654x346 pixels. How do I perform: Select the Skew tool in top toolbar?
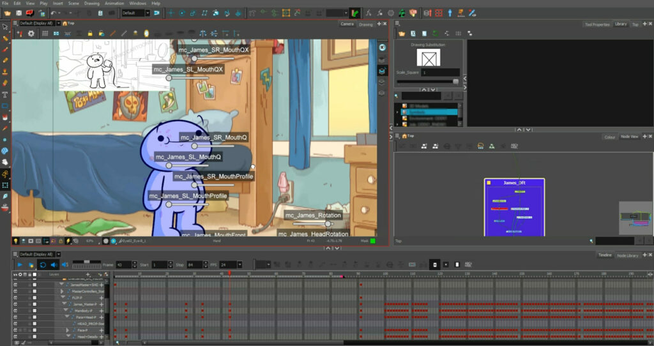204,13
